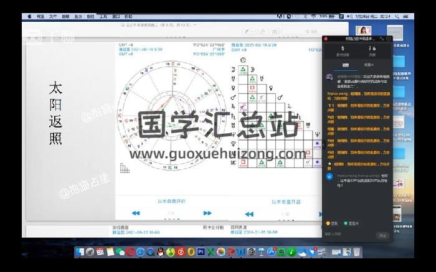This screenshot has height=272, width=436.
Task: Click the volume icon in menu bar
Action: point(350,17)
